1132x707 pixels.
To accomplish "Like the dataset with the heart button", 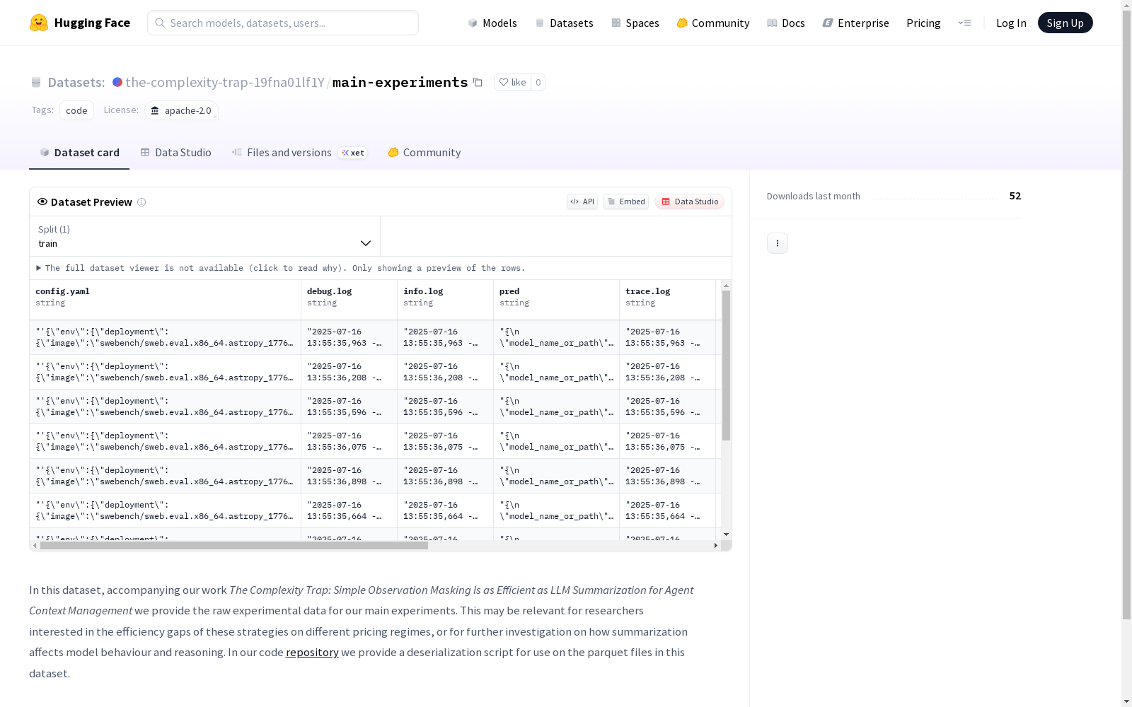I will tap(512, 82).
